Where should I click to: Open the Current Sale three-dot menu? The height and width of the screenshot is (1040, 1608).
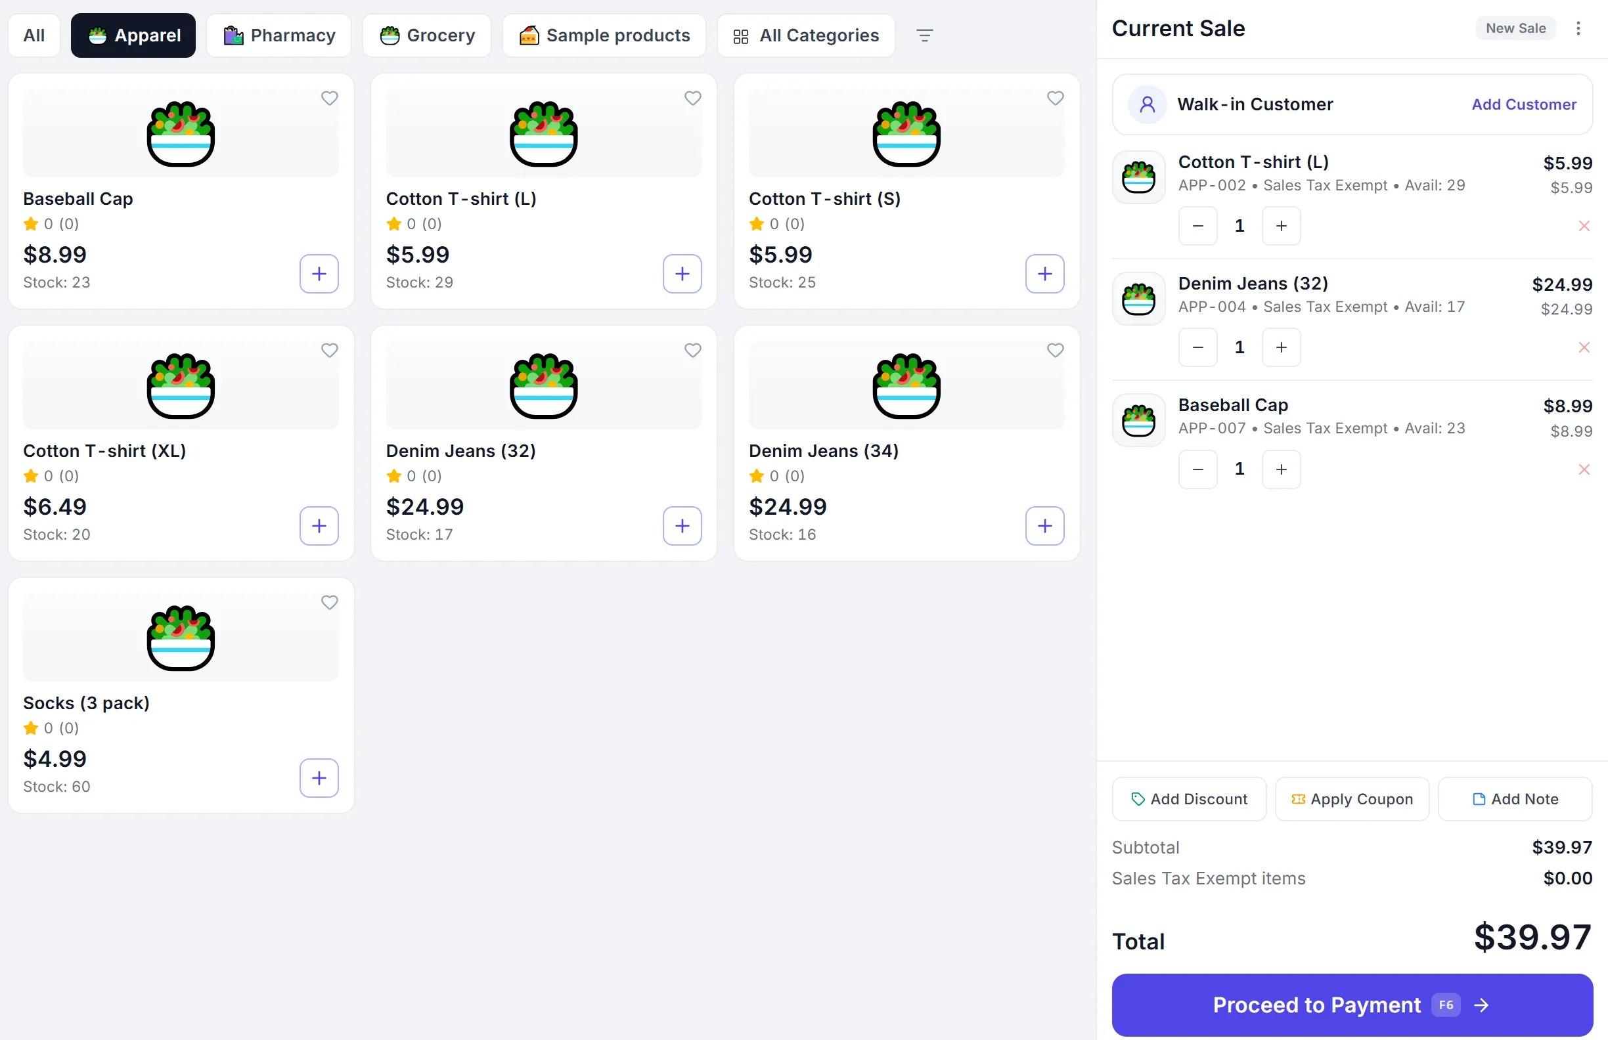tap(1578, 28)
